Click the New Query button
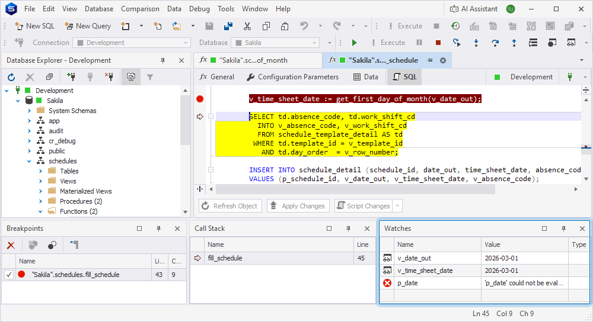Image resolution: width=593 pixels, height=322 pixels. (88, 26)
